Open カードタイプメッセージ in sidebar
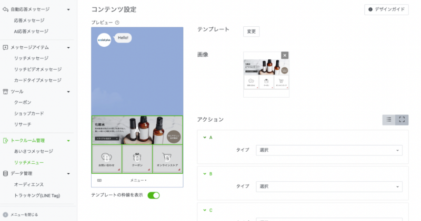 (x=38, y=80)
